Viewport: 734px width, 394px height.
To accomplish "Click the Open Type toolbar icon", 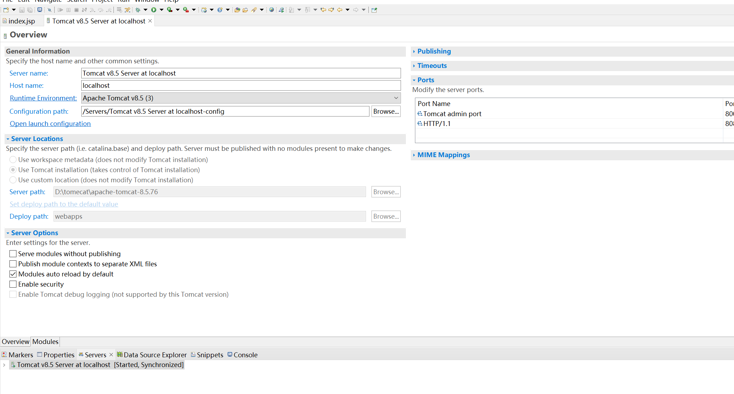I will (237, 10).
